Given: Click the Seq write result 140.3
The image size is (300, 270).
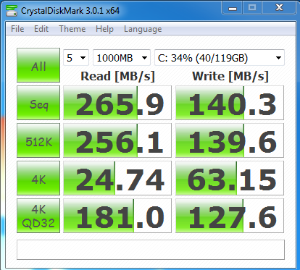Looking at the screenshot, I should (x=230, y=103).
